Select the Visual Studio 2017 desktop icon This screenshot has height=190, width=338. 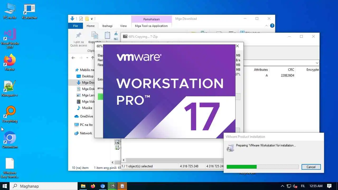[x=10, y=39]
